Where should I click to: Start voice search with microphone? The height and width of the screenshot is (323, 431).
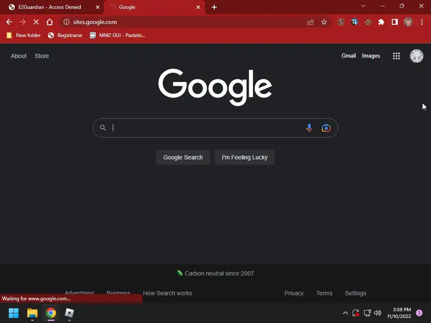pyautogui.click(x=309, y=128)
